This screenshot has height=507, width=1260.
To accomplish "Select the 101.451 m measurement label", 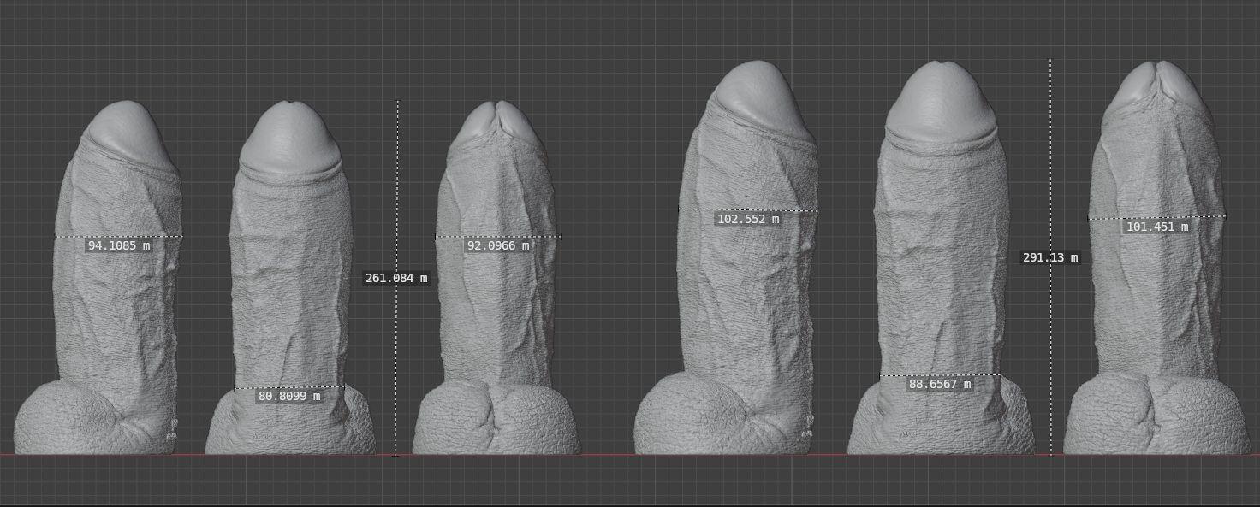I will (1156, 227).
